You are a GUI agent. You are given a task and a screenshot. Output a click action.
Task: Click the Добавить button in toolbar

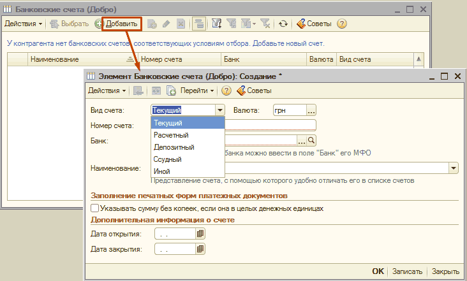pos(121,24)
